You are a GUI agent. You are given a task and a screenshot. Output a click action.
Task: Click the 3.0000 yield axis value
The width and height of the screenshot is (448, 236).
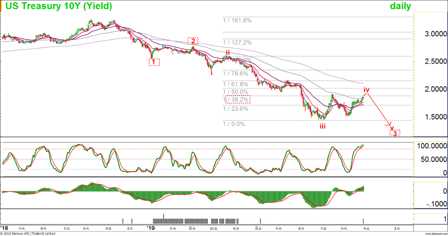[x=432, y=34]
